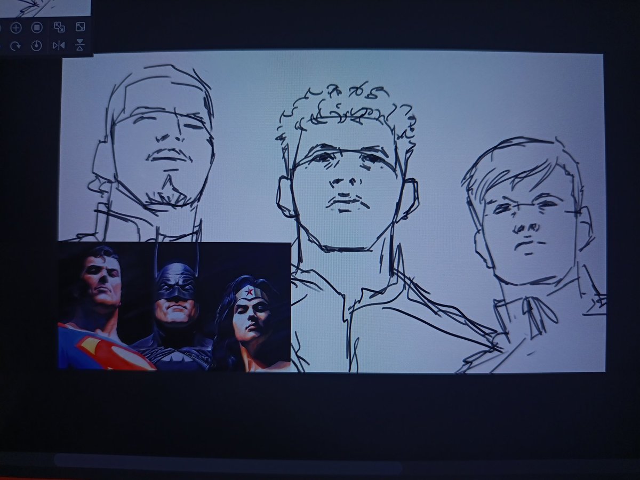Select the superhero reference image on the canvas
Viewport: 640px width, 480px height.
pyautogui.click(x=174, y=306)
